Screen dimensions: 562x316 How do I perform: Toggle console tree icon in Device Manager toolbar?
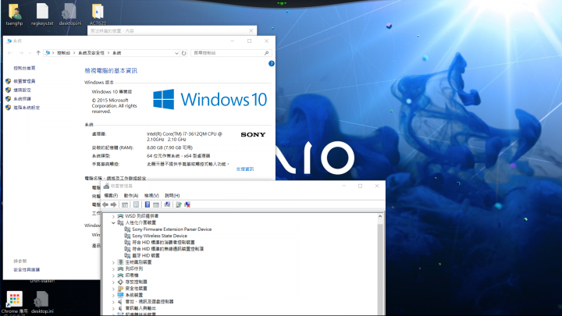point(125,204)
